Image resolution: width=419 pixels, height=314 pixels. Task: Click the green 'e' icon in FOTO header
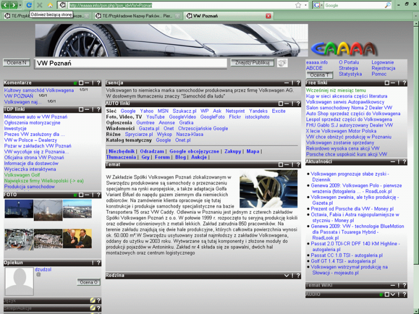click(75, 195)
